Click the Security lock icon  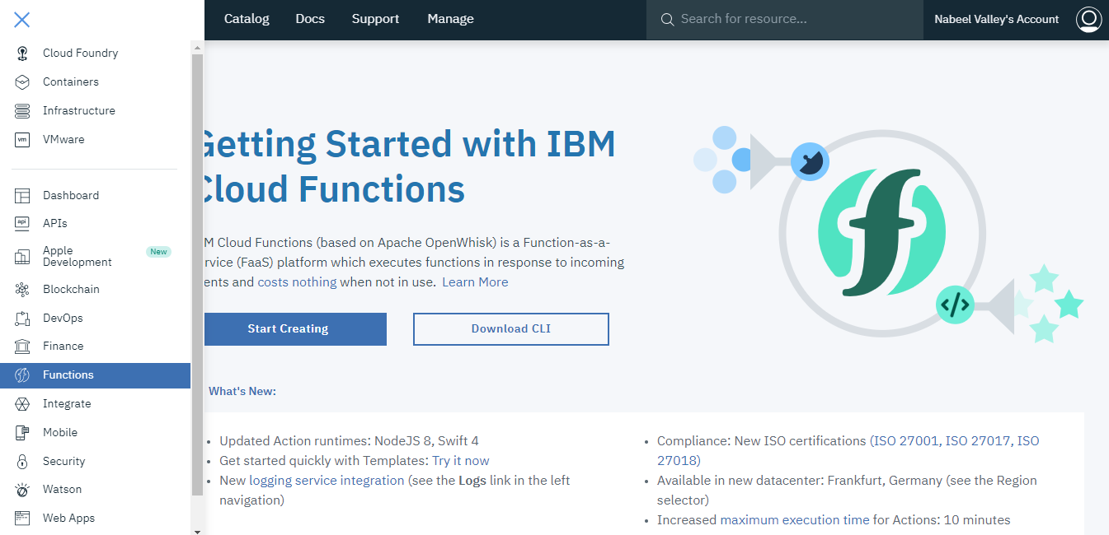click(x=22, y=462)
